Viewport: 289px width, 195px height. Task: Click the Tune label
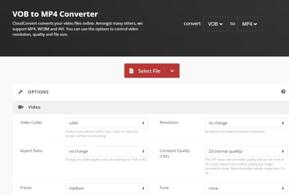tap(164, 188)
